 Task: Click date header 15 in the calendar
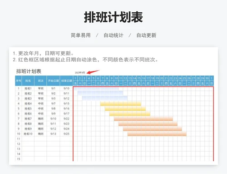click(x=139, y=78)
